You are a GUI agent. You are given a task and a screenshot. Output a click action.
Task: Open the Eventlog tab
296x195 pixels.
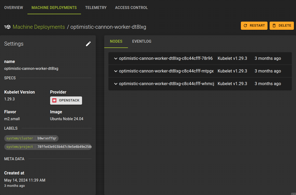tap(142, 41)
